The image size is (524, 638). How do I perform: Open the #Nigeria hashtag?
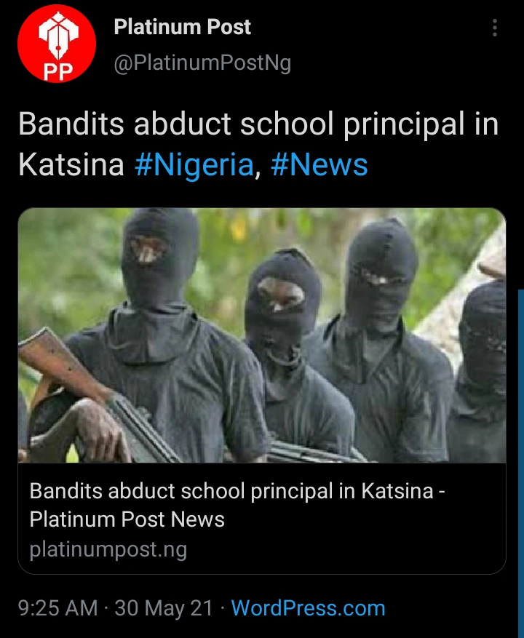[x=194, y=165]
